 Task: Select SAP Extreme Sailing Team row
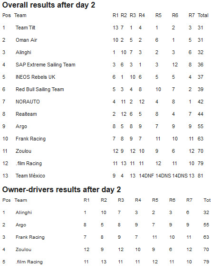coord(105,65)
